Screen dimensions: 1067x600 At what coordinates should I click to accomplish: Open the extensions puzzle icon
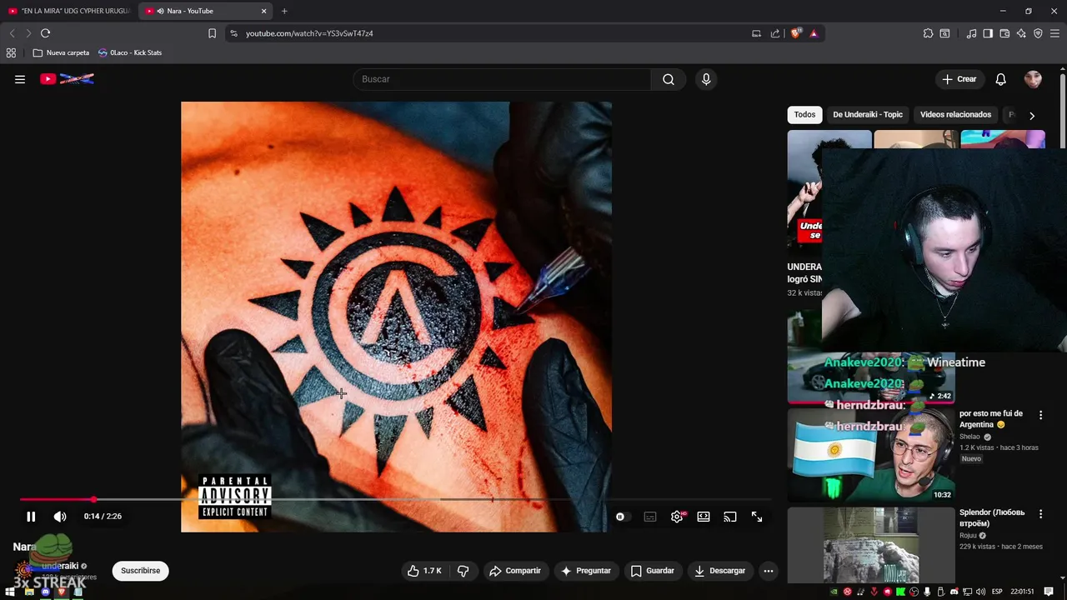point(928,33)
